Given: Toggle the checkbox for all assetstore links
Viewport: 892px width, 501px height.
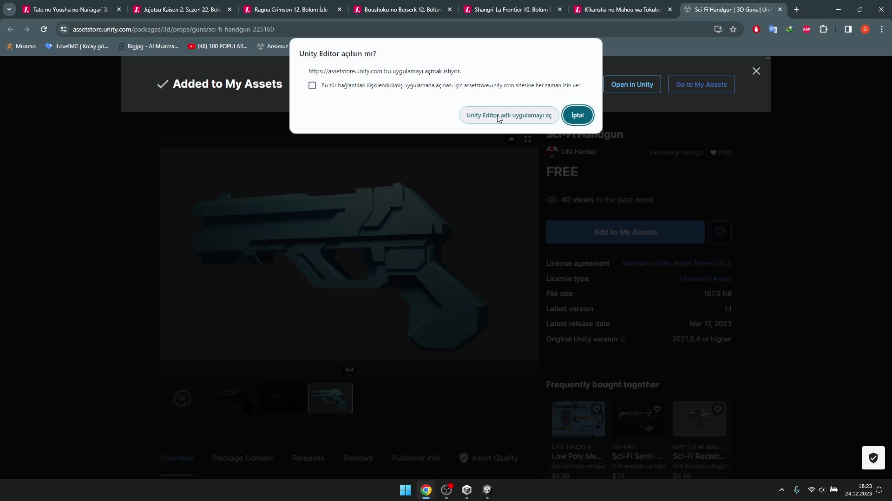Looking at the screenshot, I should click(x=313, y=86).
